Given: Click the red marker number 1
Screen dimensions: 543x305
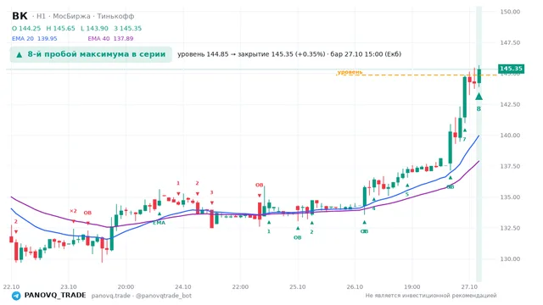Looking at the screenshot, I should tap(178, 183).
